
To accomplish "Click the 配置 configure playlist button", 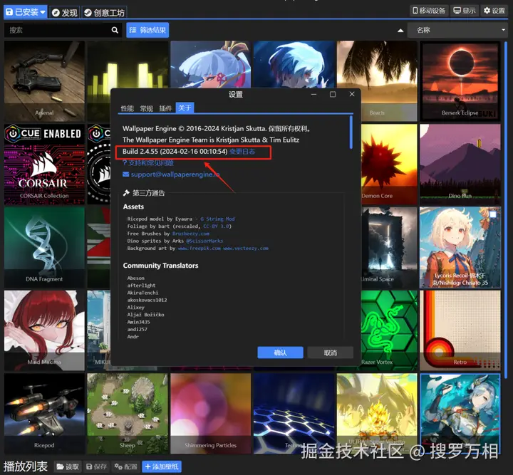I will [125, 466].
